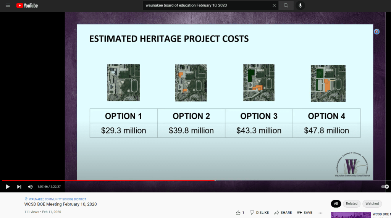391x218 pixels.
Task: Toggle the autoplay switch
Action: 385,187
